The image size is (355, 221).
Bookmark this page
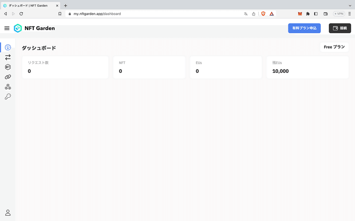pyautogui.click(x=60, y=14)
